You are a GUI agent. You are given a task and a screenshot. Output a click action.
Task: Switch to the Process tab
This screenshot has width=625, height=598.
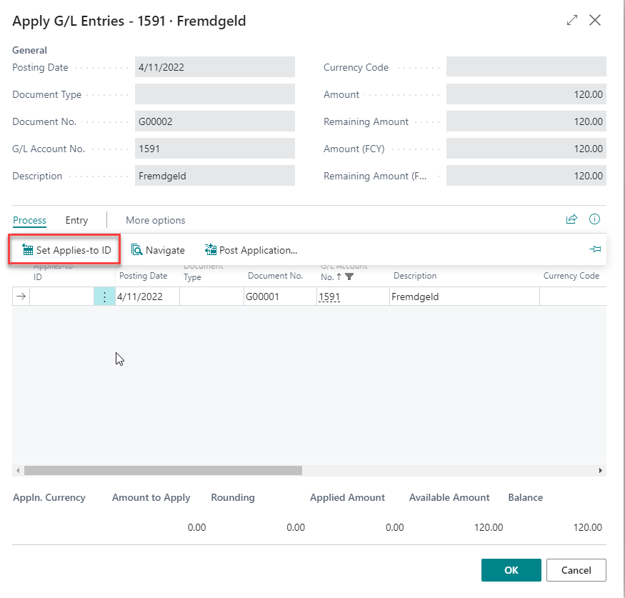tap(29, 220)
